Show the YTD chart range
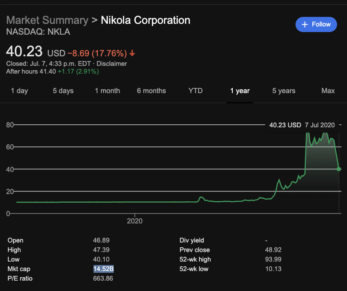Viewport: 347px width, 291px height. (x=196, y=91)
